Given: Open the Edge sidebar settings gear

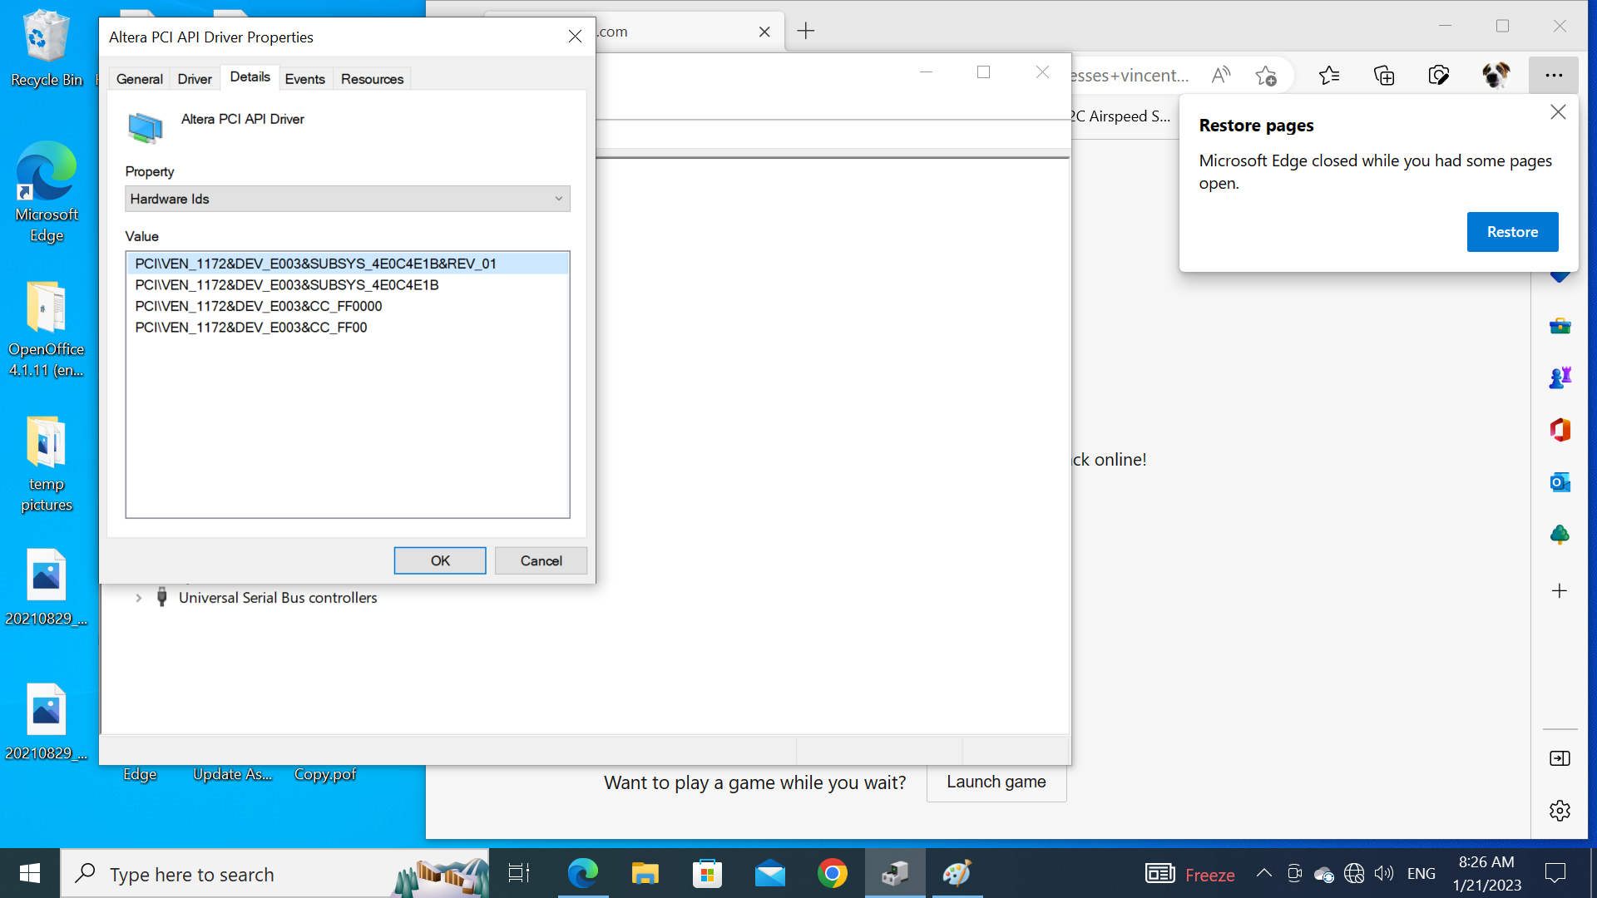Looking at the screenshot, I should click(x=1560, y=811).
